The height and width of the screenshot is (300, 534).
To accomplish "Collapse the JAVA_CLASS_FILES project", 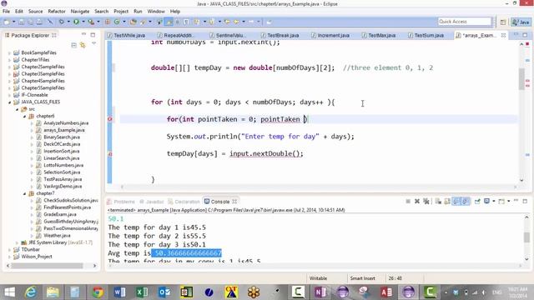I will pos(9,102).
